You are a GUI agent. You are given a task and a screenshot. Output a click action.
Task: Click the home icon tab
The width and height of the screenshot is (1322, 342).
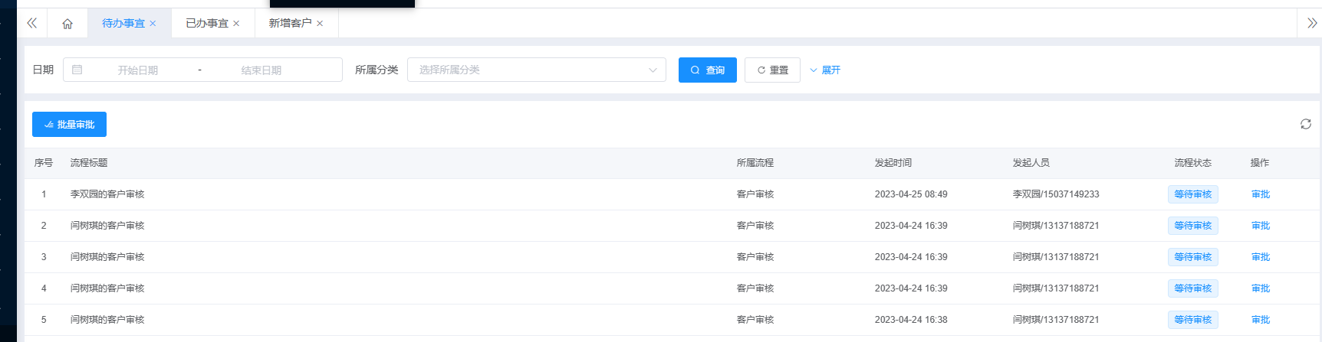coord(67,24)
